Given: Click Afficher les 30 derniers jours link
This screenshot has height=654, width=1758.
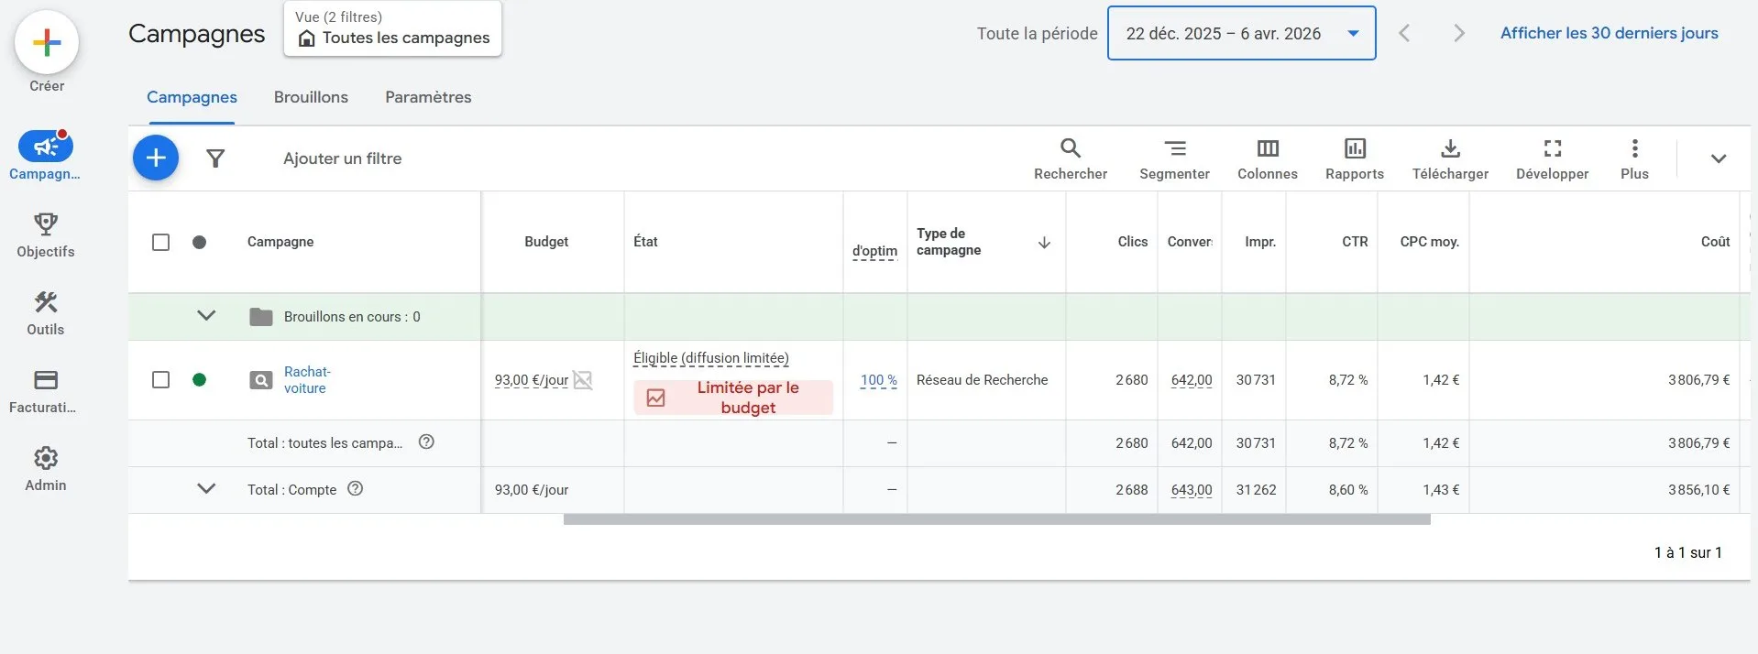Looking at the screenshot, I should point(1610,33).
